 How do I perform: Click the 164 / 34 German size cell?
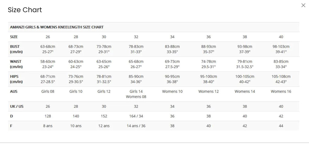pyautogui.click(x=136, y=116)
